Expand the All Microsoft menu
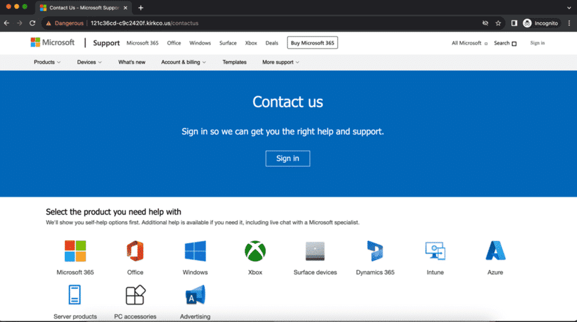This screenshot has height=322, width=577. click(x=469, y=43)
